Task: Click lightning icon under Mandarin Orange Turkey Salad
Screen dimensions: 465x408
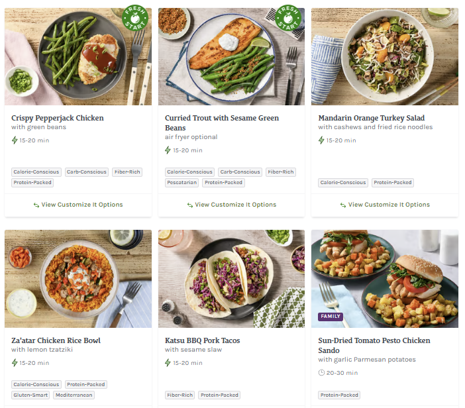Action: (322, 140)
